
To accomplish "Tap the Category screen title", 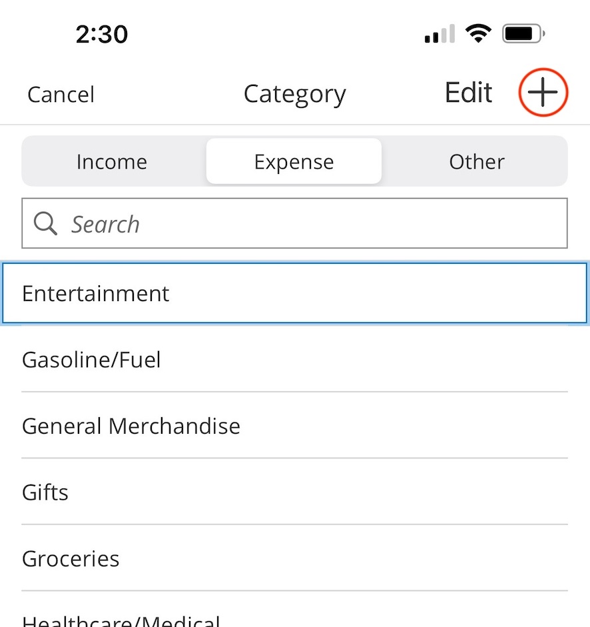I will click(294, 95).
